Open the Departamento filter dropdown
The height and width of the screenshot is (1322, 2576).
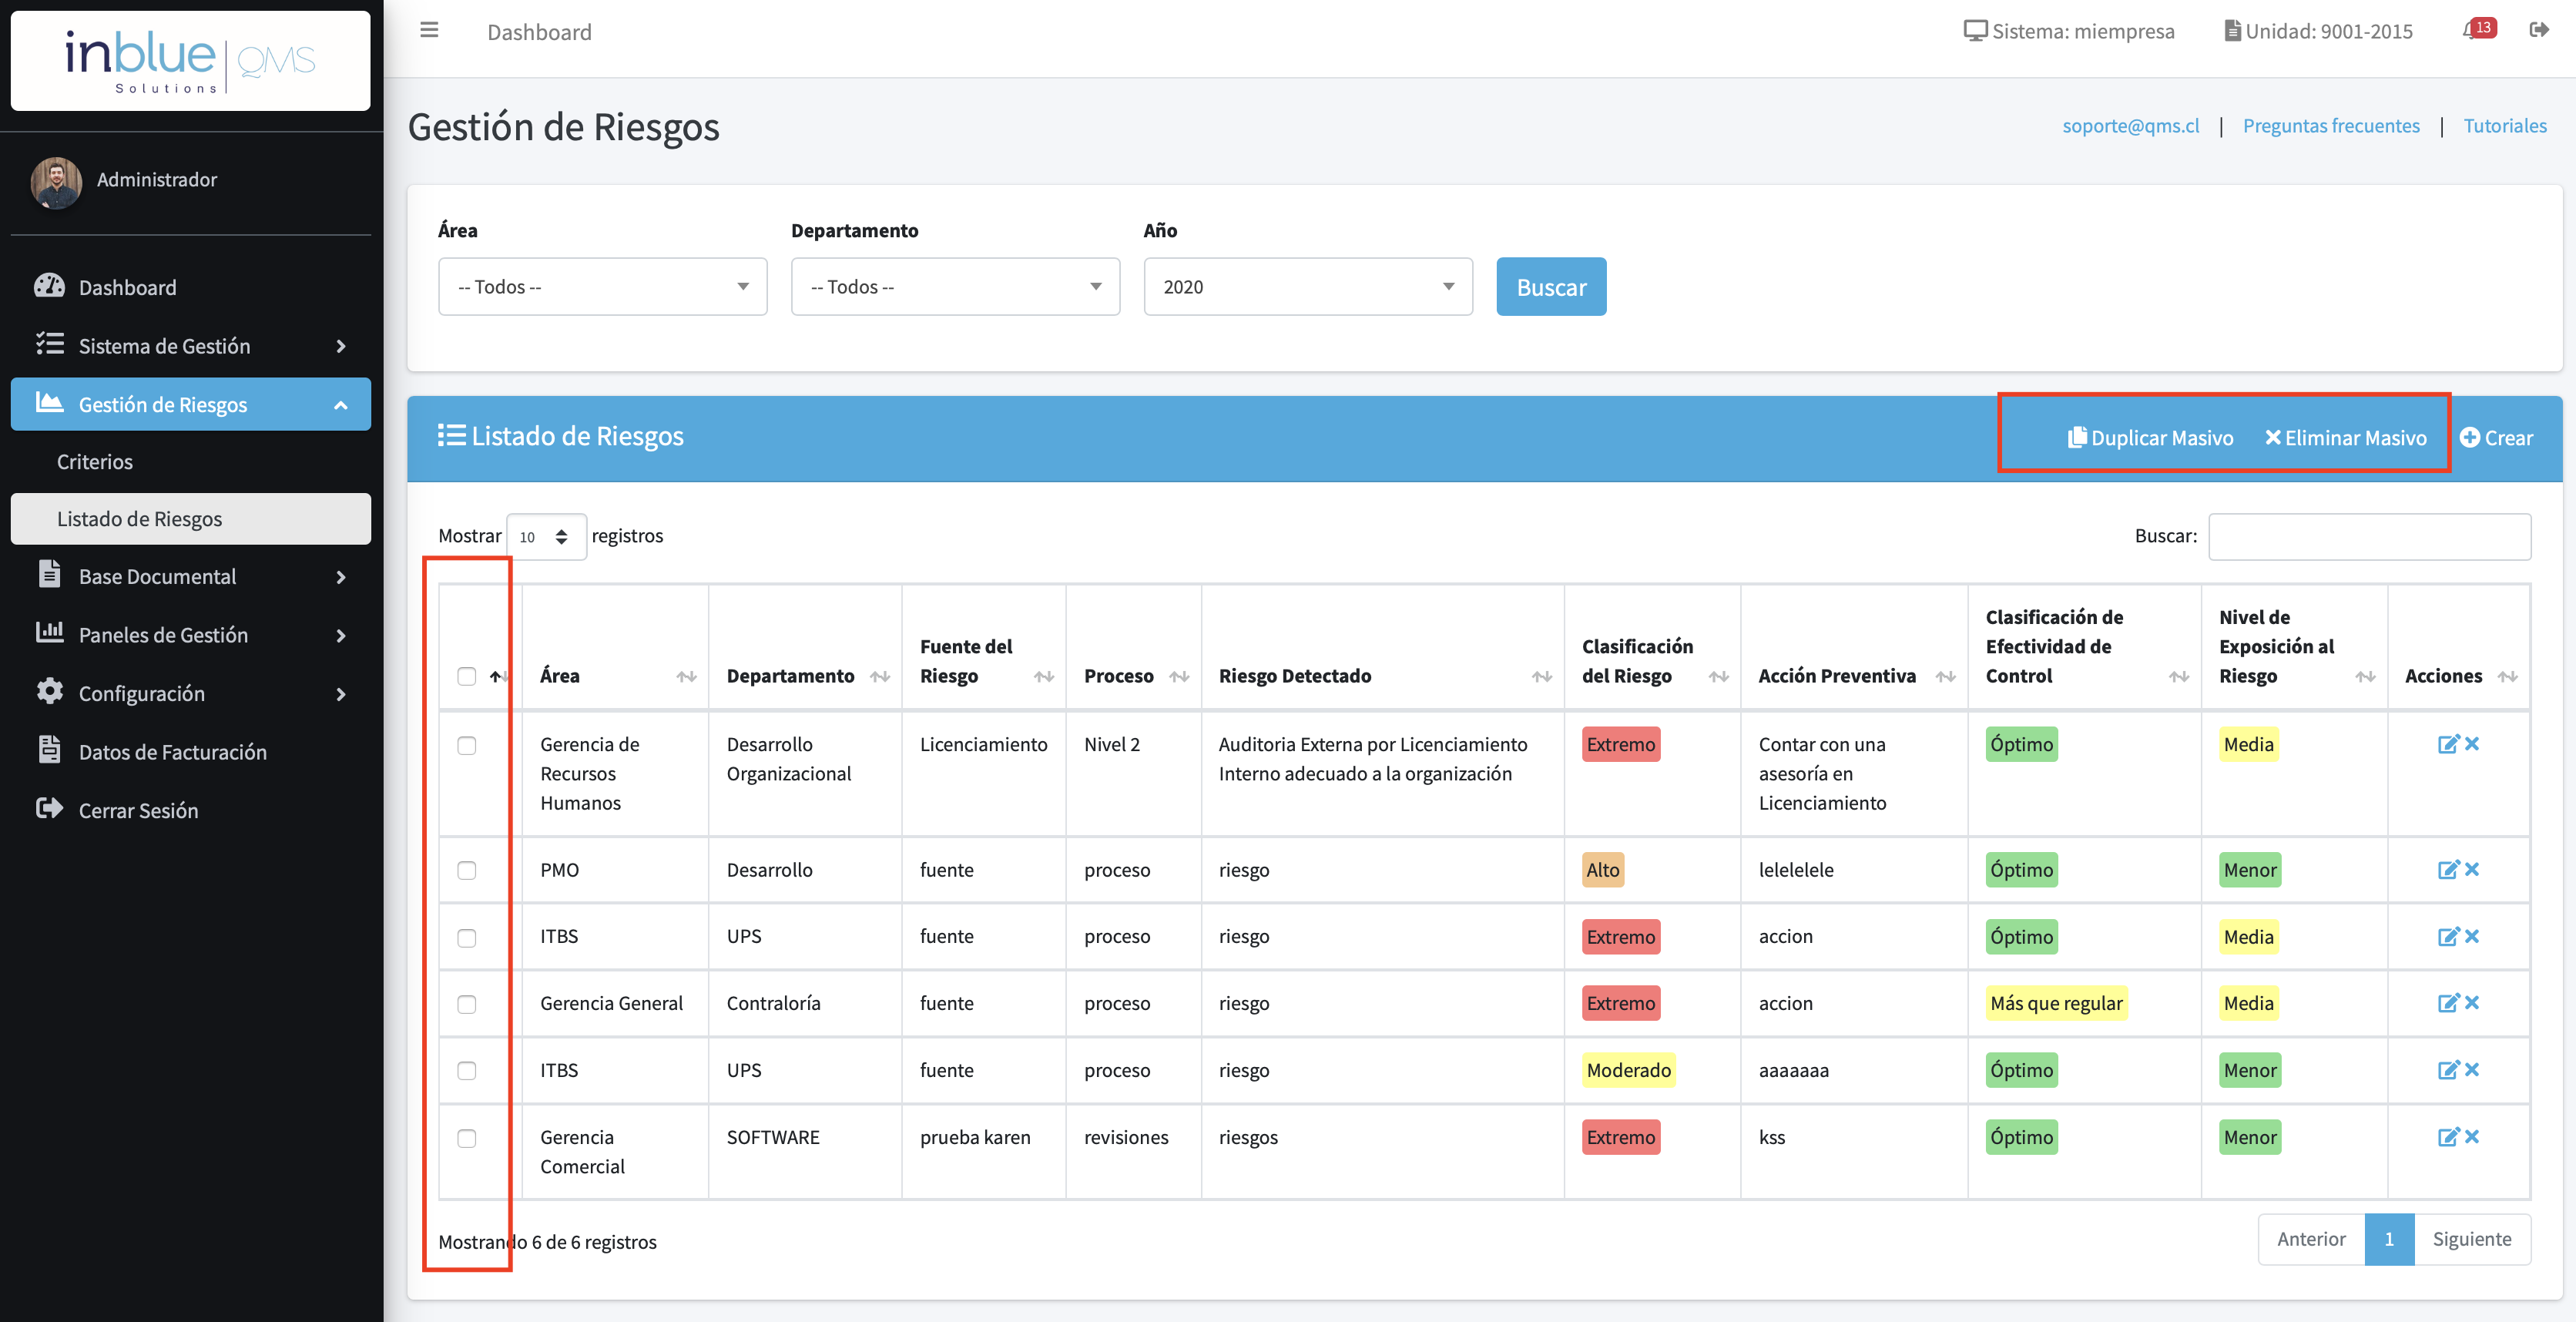[955, 286]
